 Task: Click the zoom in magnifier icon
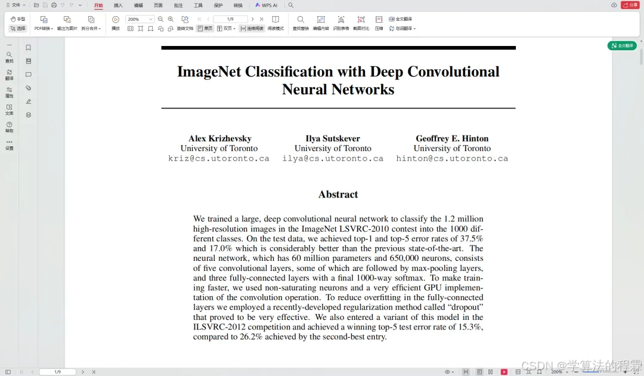[171, 19]
